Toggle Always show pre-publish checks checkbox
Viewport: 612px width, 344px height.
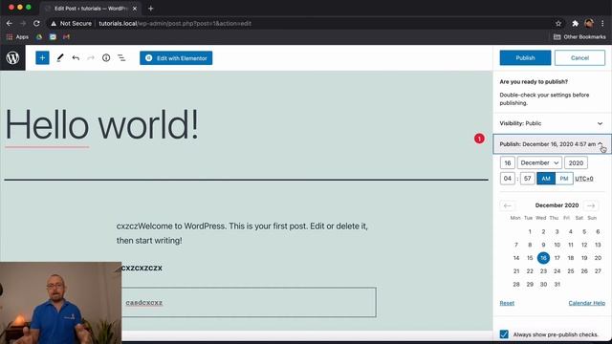tap(504, 334)
